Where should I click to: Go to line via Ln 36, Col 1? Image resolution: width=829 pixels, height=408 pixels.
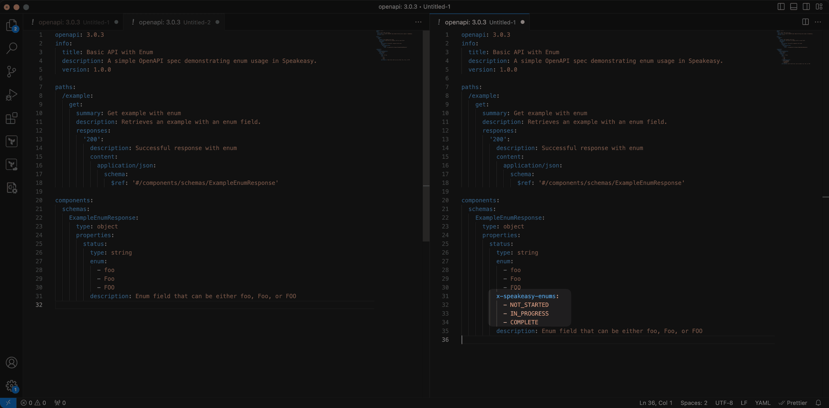[655, 403]
